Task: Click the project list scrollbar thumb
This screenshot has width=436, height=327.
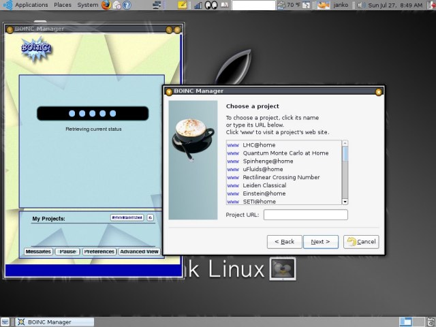Action: point(345,153)
